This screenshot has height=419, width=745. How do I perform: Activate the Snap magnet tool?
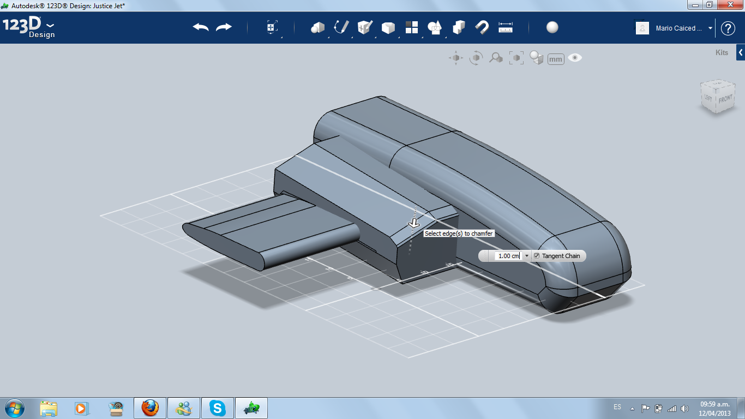[482, 27]
